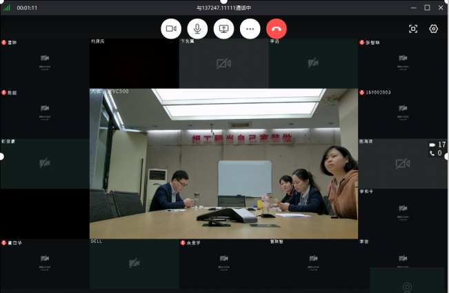Screen dimensions: 449x293
Task: Click the left side panel handle
Action: tap(2, 156)
